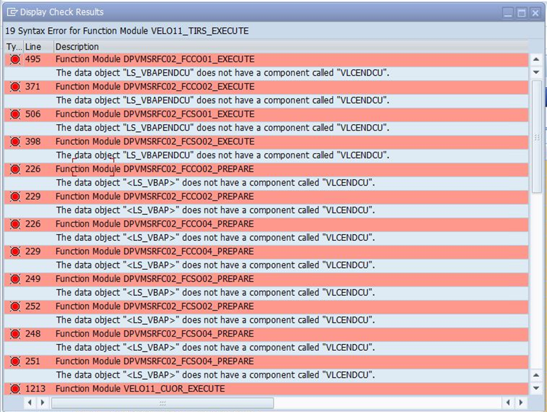Screen dimensions: 547x412
Task: Click the <LS_VBAP> message under line 252
Action: coord(216,320)
